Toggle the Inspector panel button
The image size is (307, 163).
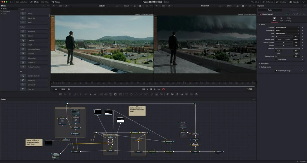294,2
